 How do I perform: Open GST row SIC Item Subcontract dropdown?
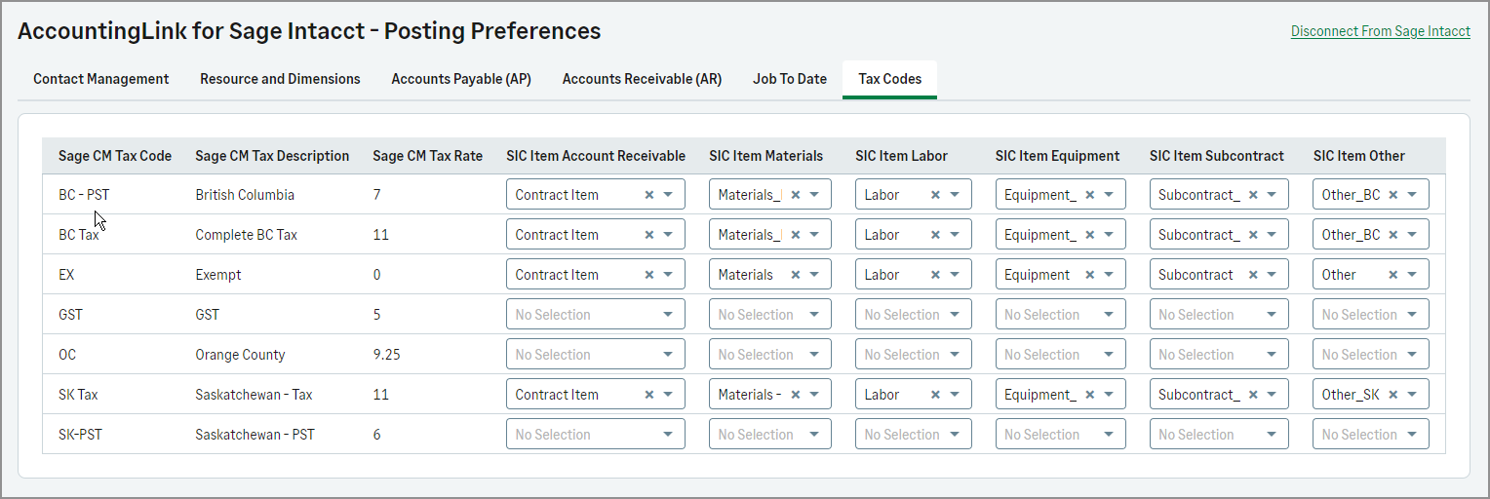[1220, 315]
